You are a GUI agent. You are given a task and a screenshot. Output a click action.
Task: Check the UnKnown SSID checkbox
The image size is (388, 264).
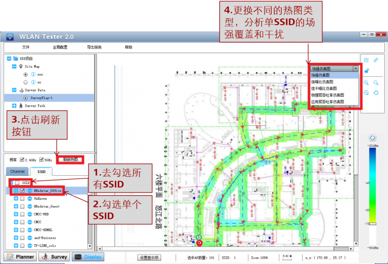tap(22, 198)
